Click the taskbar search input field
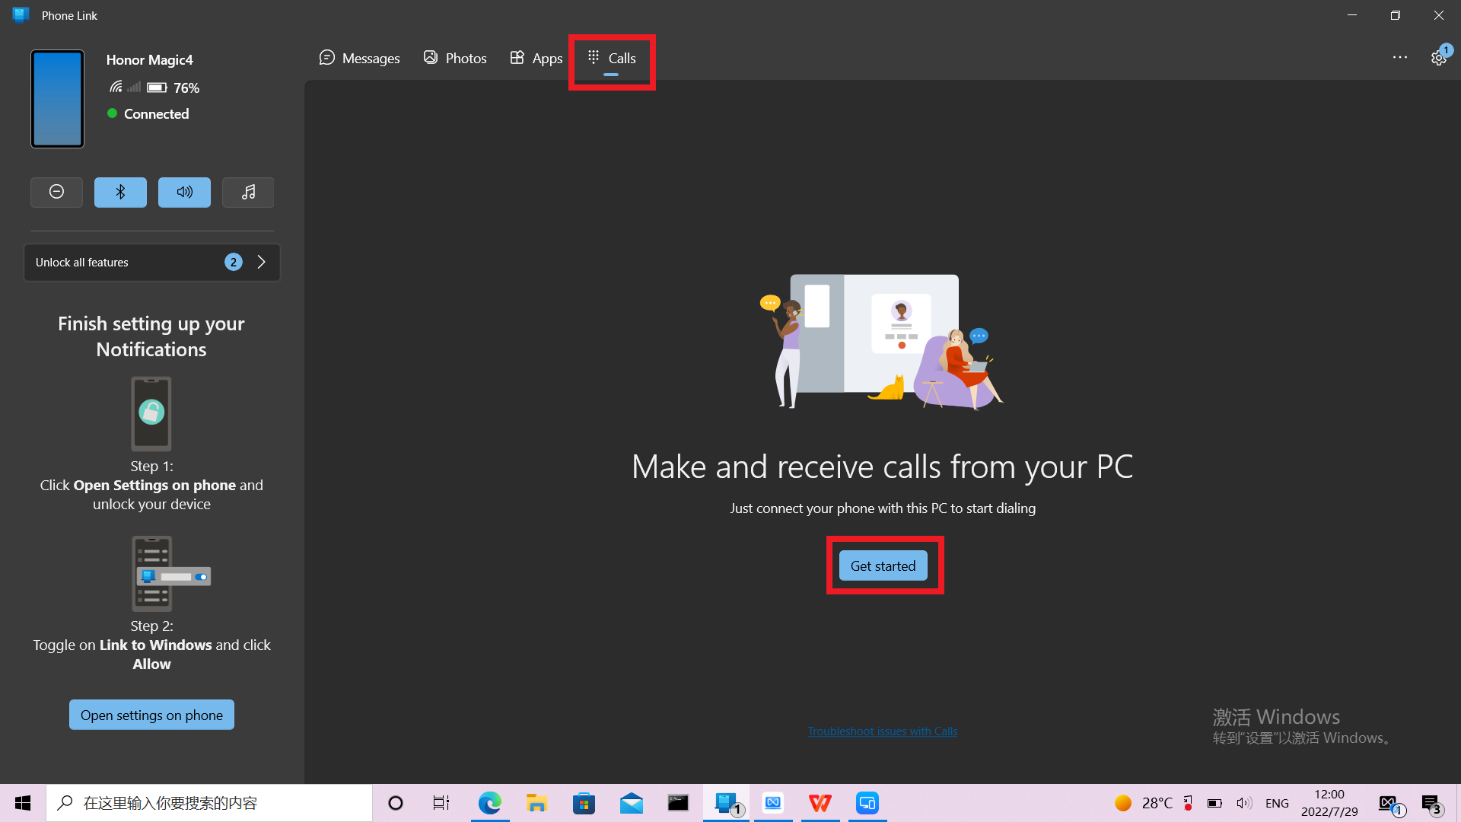 point(209,803)
